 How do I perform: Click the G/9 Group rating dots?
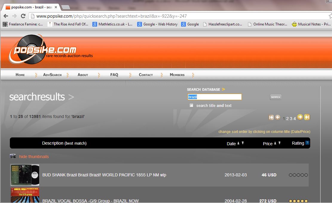(298, 201)
